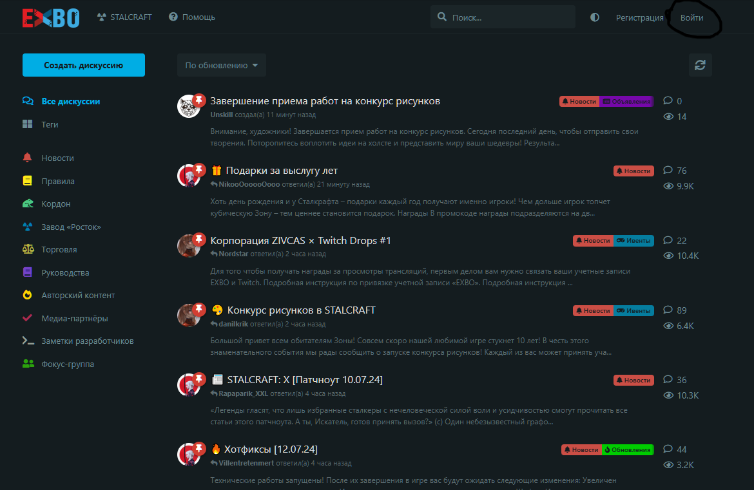Viewport: 754px width, 490px height.
Task: Click Войти to log in
Action: [691, 17]
